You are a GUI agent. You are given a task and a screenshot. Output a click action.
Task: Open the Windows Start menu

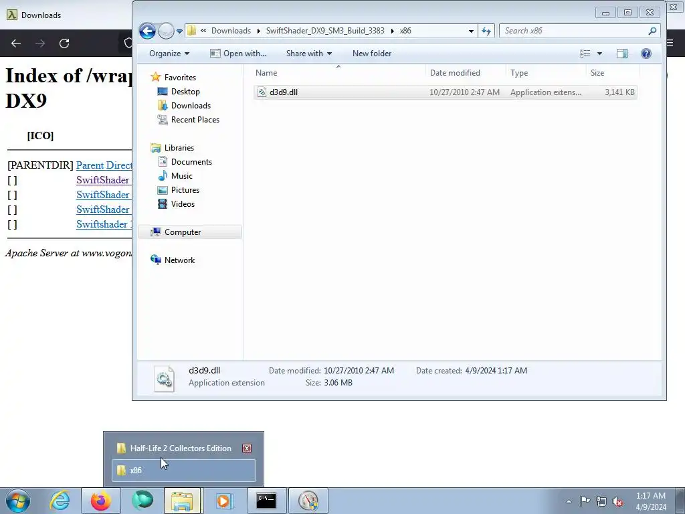(18, 501)
